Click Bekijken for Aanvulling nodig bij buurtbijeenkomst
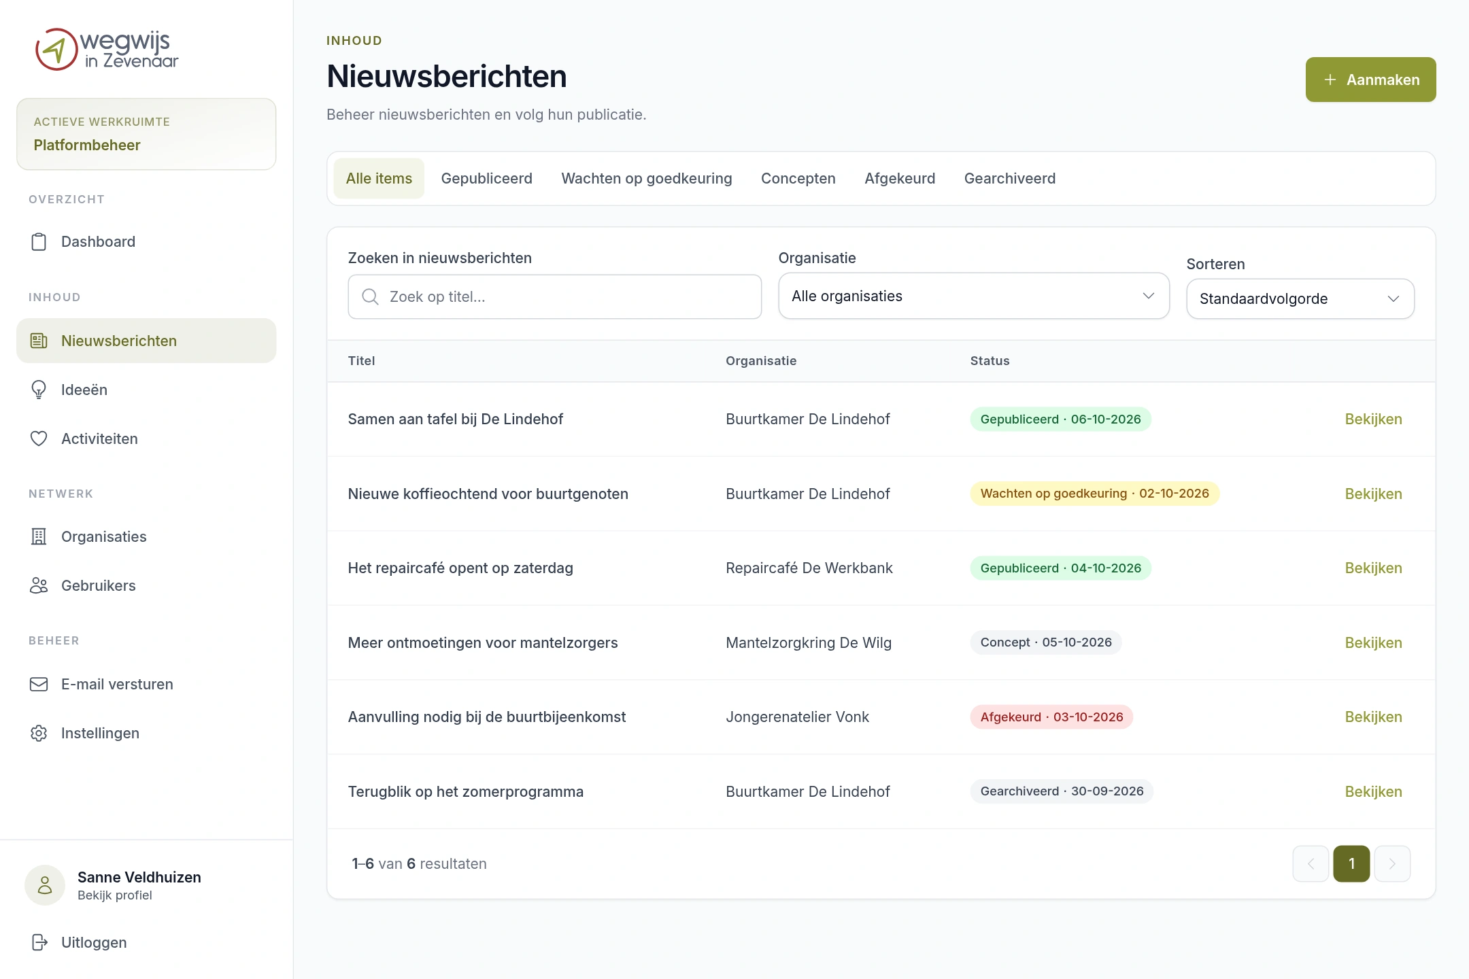Viewport: 1469px width, 979px height. [x=1373, y=717]
